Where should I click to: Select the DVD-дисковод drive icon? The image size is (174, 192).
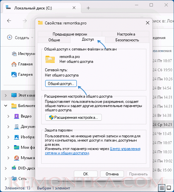14,168
